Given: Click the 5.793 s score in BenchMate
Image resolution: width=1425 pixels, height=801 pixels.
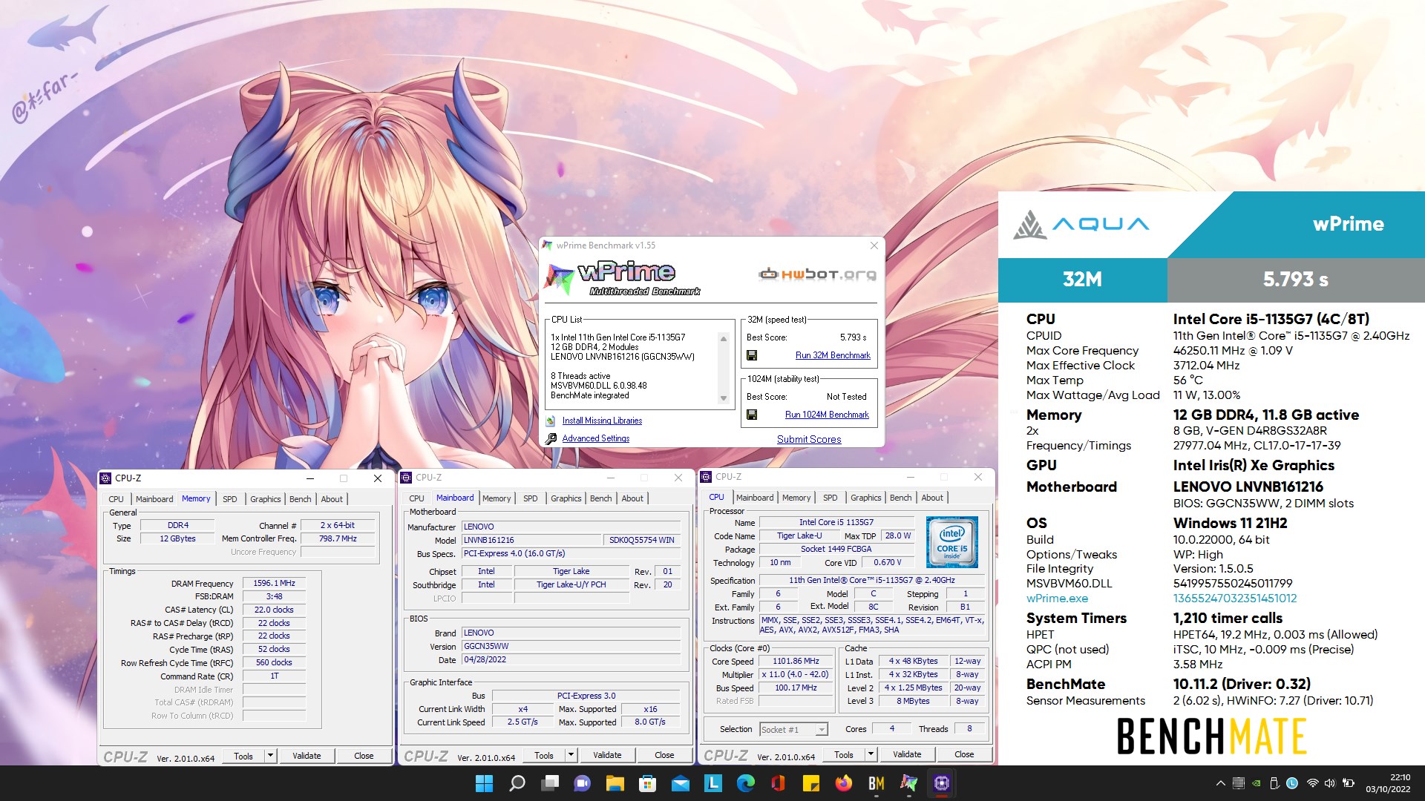Looking at the screenshot, I should point(1296,280).
